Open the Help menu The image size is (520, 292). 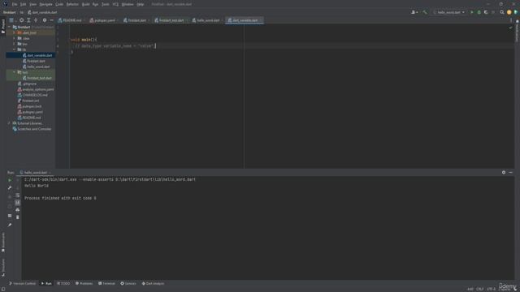pyautogui.click(x=141, y=4)
